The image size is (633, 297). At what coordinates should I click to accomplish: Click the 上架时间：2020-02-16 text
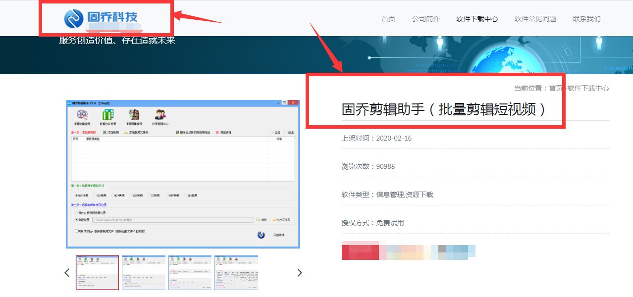376,138
